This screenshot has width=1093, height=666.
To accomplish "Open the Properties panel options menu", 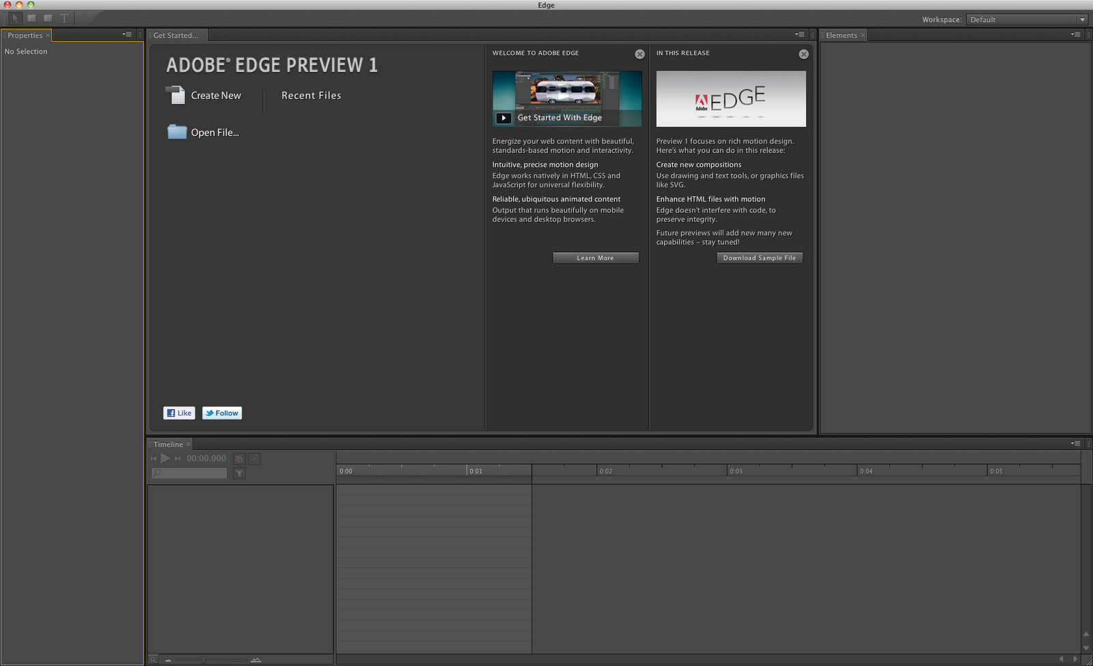I will click(x=127, y=34).
